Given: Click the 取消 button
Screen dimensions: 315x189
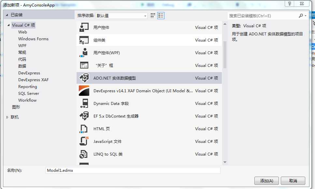Looking at the screenshot, I should (x=293, y=181).
